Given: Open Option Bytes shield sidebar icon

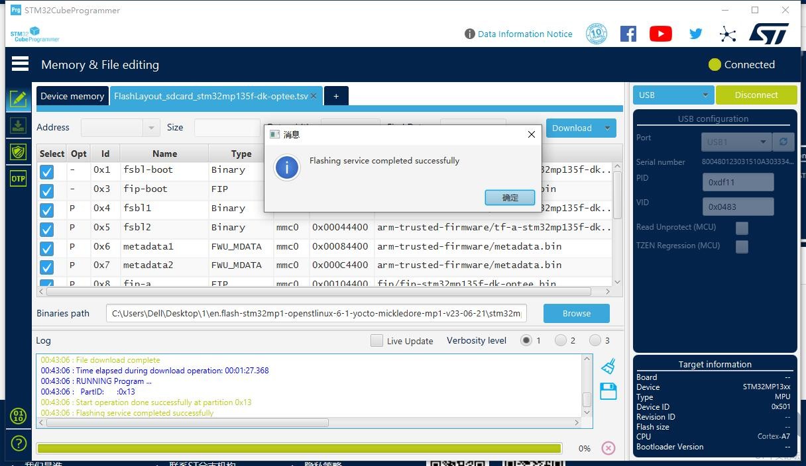Looking at the screenshot, I should [x=18, y=152].
